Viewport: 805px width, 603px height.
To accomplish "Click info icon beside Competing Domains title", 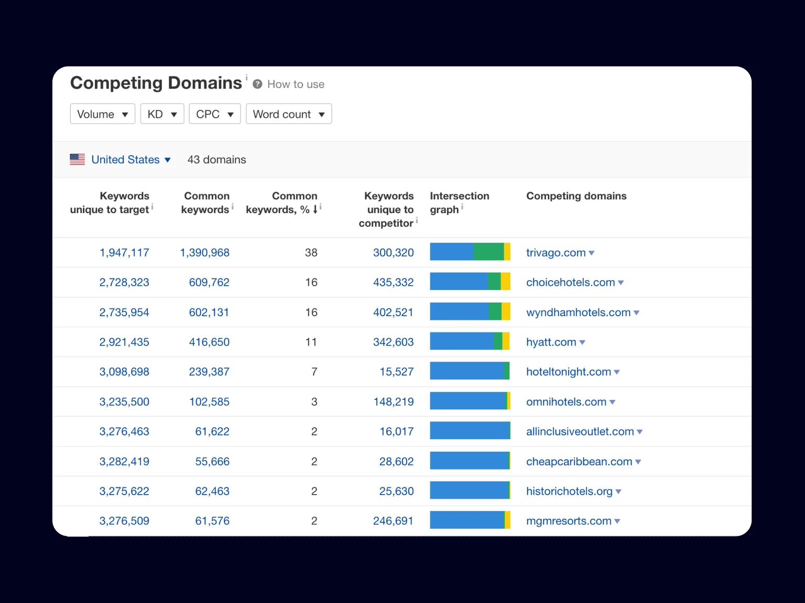I will point(246,77).
